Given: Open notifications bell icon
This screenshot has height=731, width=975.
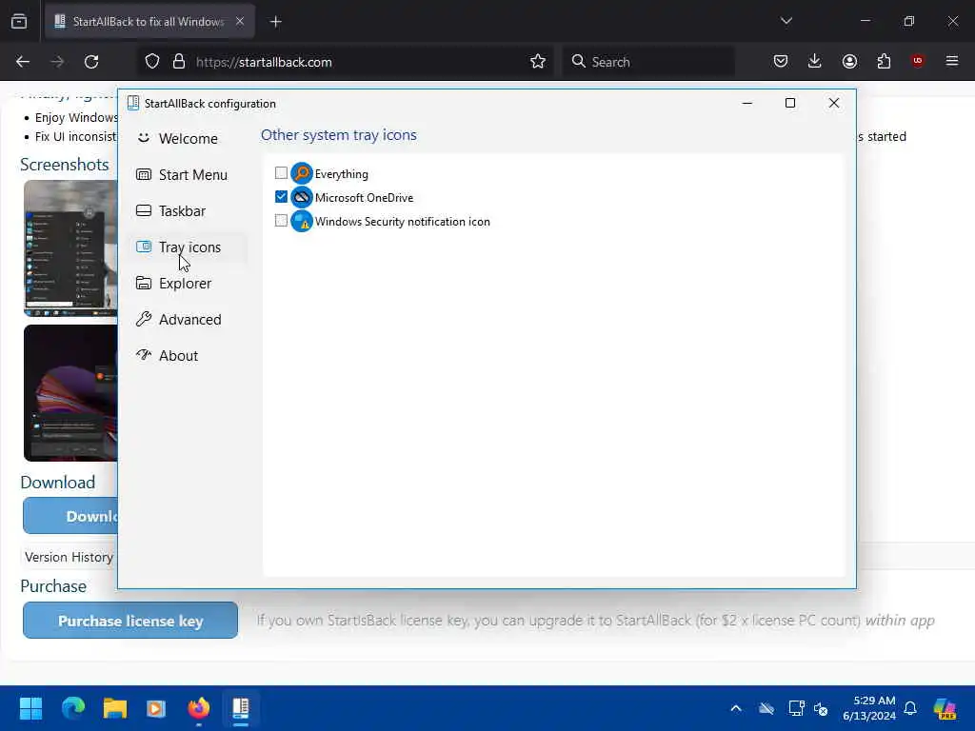Looking at the screenshot, I should pos(910,708).
